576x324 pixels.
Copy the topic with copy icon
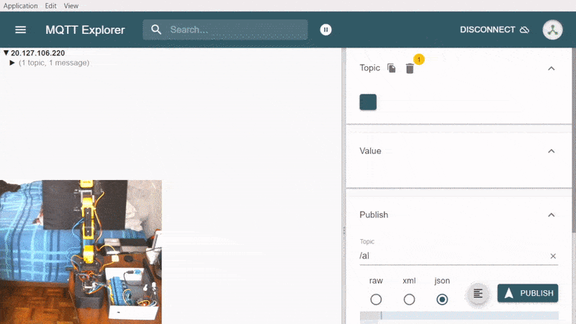tap(392, 68)
